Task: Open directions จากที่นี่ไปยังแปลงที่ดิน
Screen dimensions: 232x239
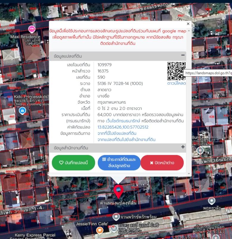Action: point(117,133)
